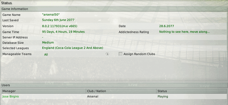This screenshot has width=228, height=105.
Task: Open manager Jose Birgiro's profile link
Action: (x=11, y=96)
